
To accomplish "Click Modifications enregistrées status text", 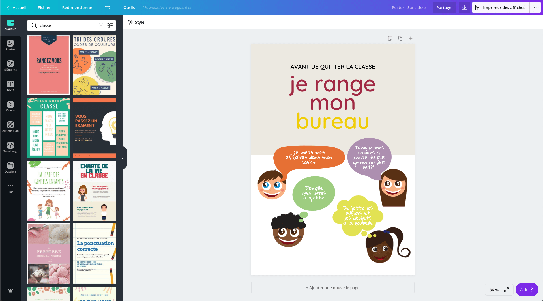I will coord(167,7).
